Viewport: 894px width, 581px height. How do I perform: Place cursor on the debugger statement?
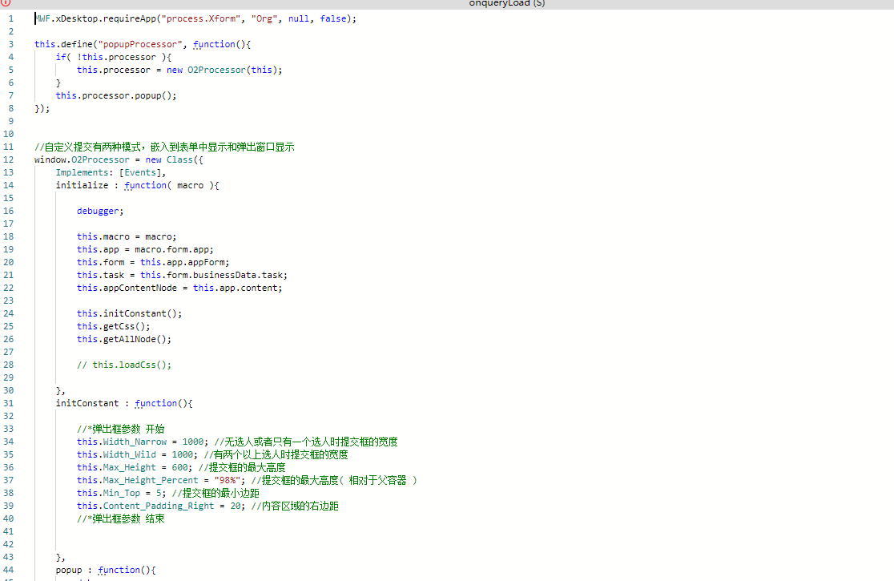pyautogui.click(x=100, y=211)
